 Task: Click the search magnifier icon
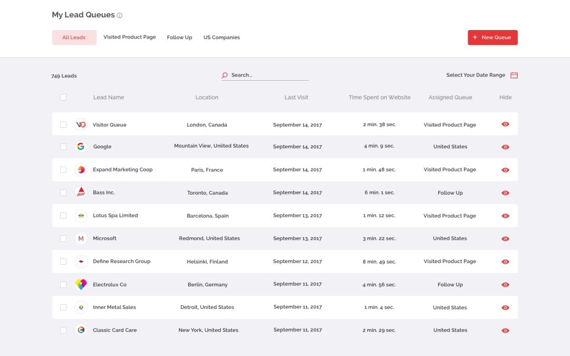[x=225, y=75]
